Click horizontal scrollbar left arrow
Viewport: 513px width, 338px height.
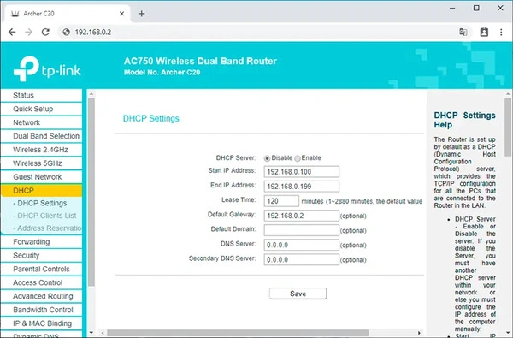coord(103,333)
